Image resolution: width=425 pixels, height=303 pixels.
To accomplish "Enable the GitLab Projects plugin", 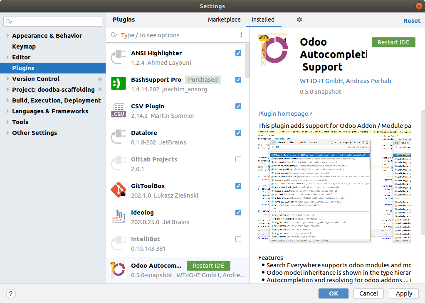I will click(x=238, y=159).
